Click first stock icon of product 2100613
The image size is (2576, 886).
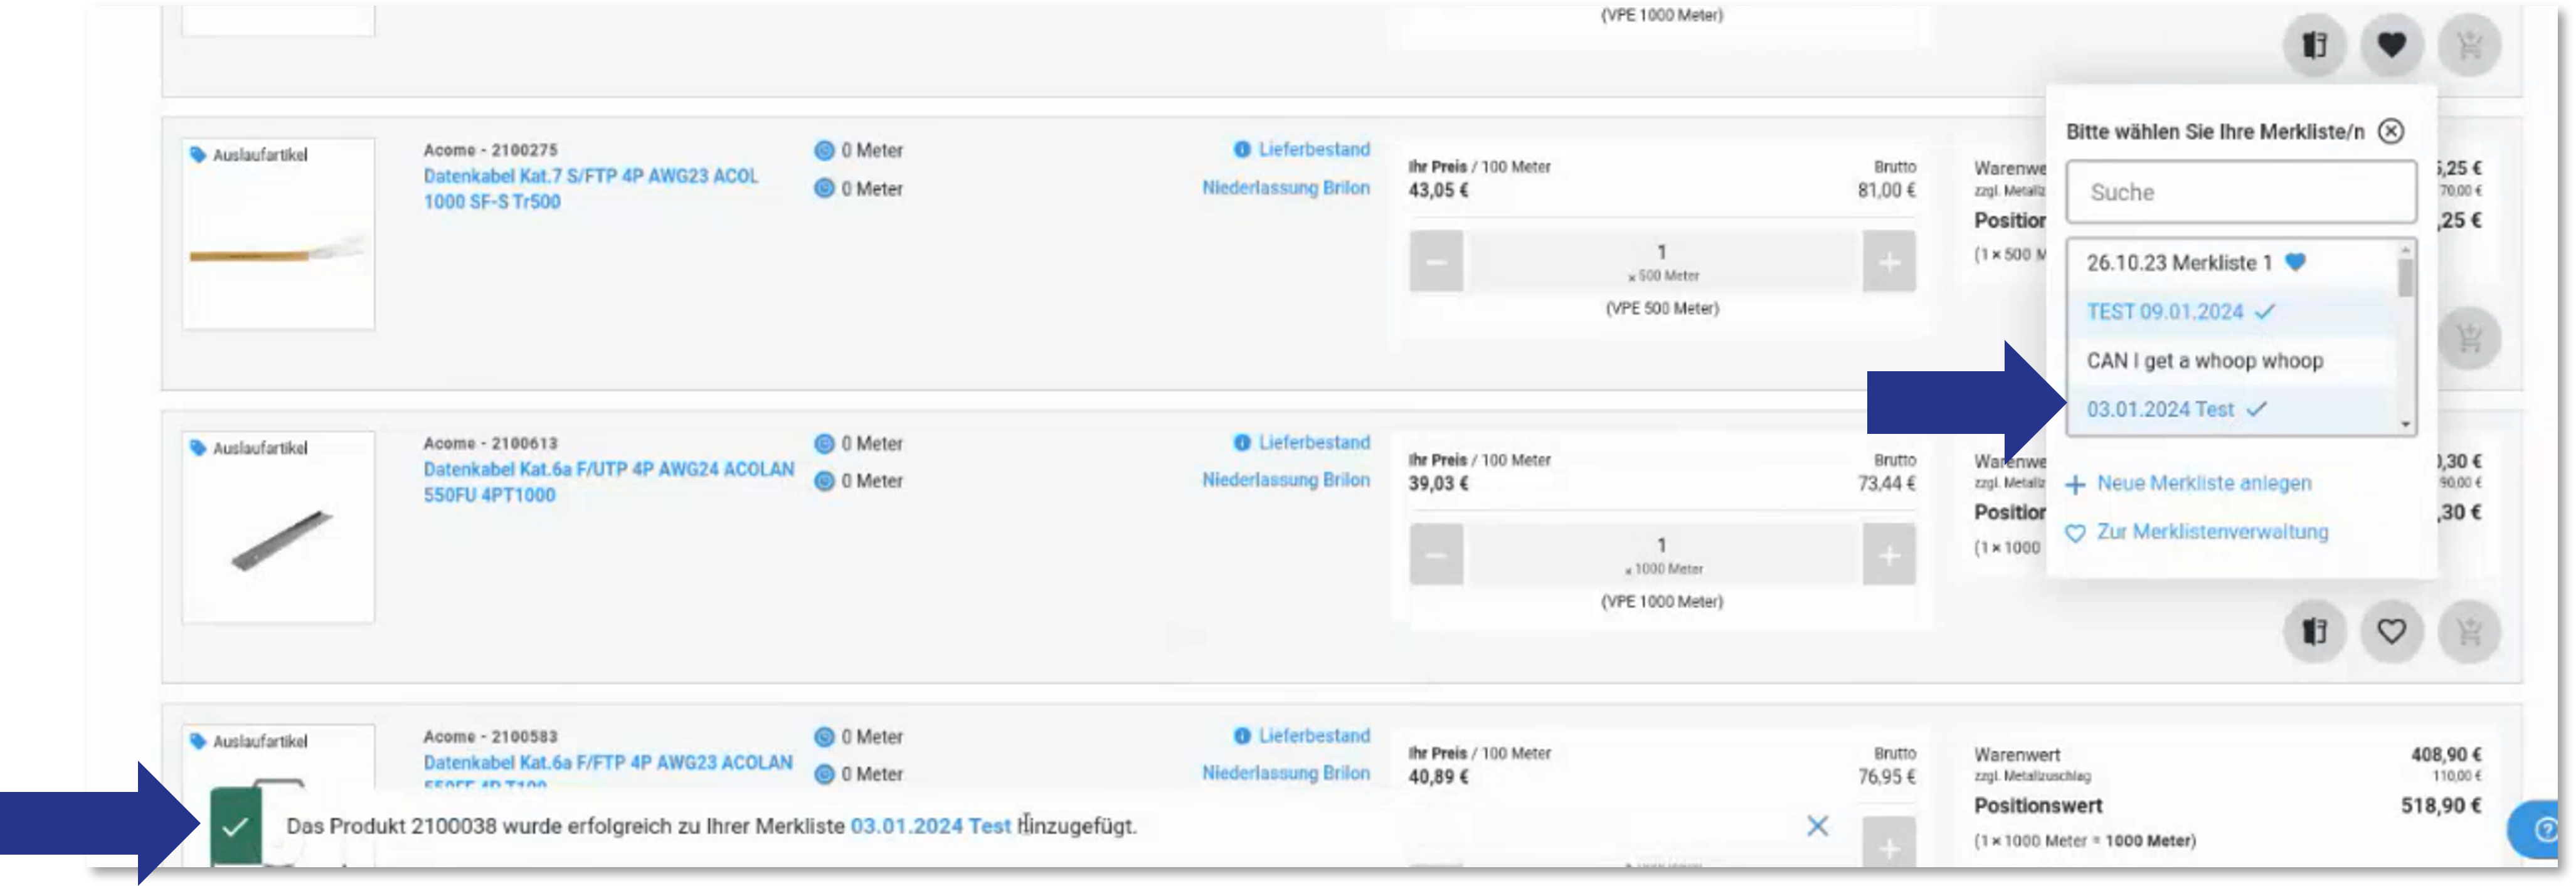pos(824,444)
